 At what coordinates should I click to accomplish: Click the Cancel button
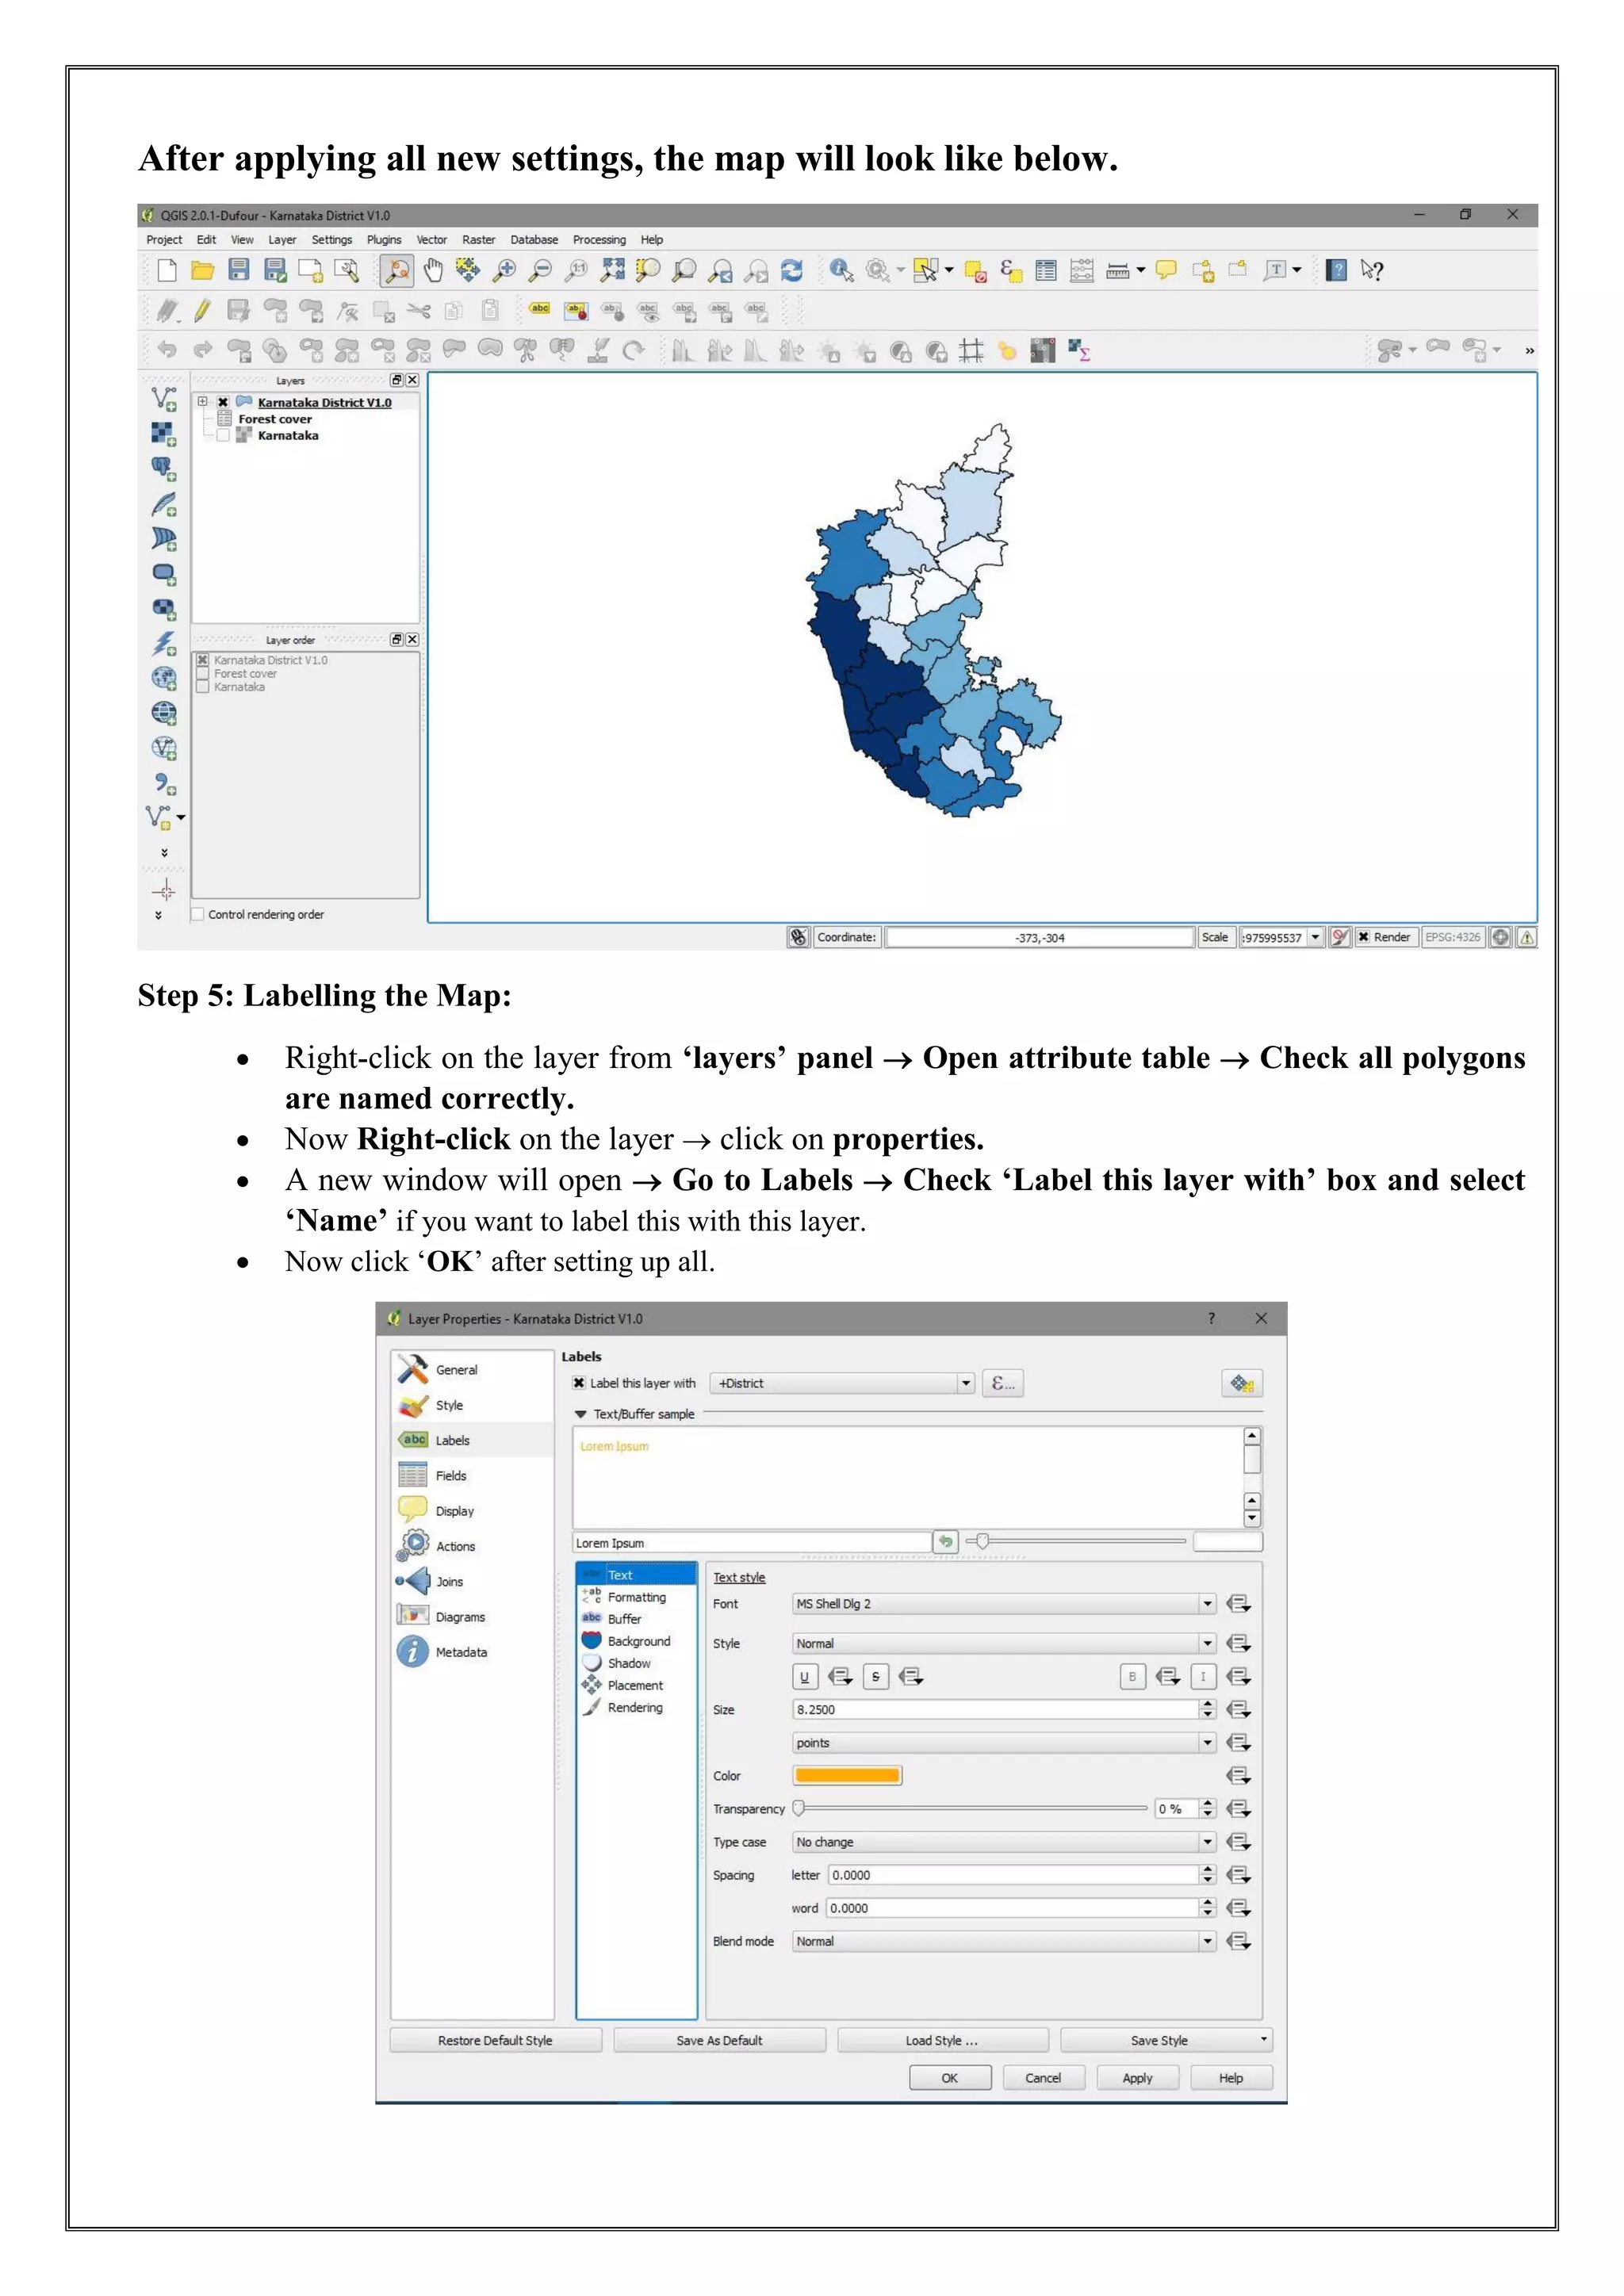1043,2078
